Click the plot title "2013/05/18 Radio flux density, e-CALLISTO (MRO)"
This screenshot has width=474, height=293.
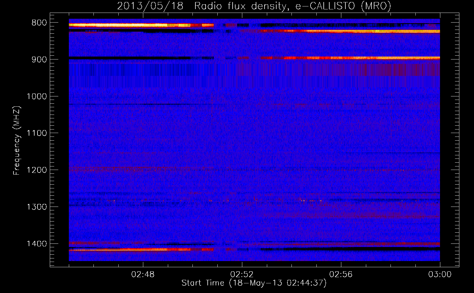pos(254,6)
